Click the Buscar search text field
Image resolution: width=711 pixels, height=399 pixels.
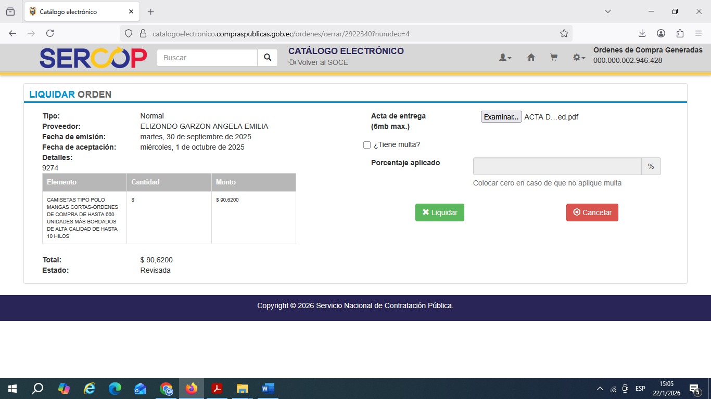[x=207, y=58]
